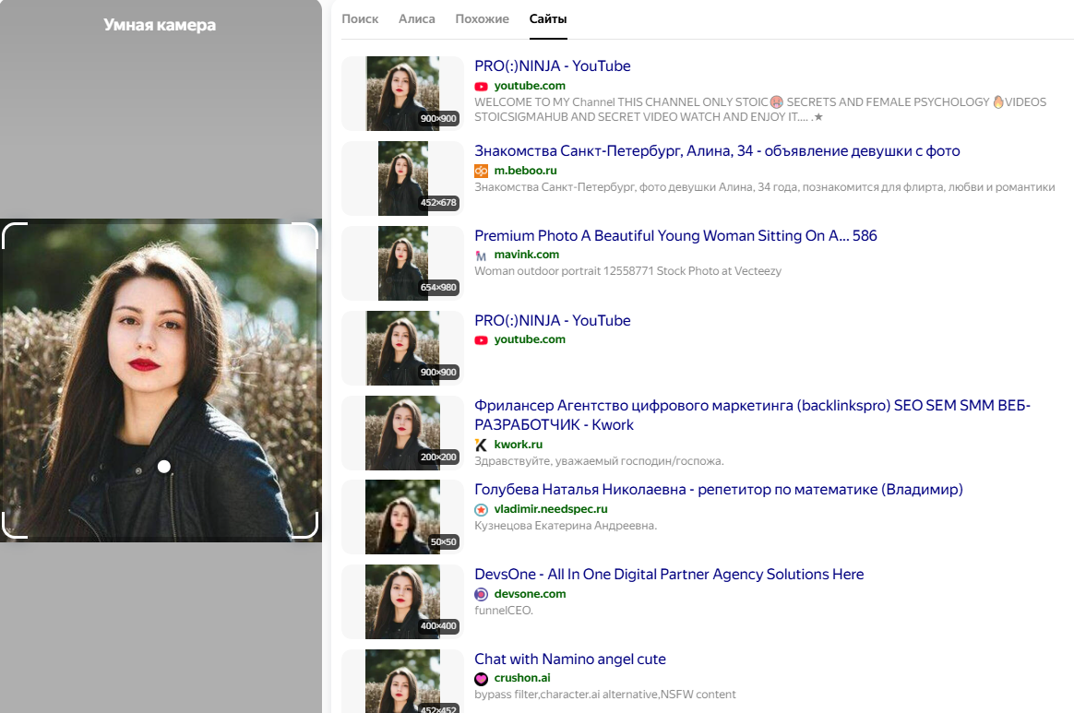This screenshot has width=1074, height=713.
Task: Visit the DevsOne Digital Partner Agency link
Action: [x=669, y=574]
